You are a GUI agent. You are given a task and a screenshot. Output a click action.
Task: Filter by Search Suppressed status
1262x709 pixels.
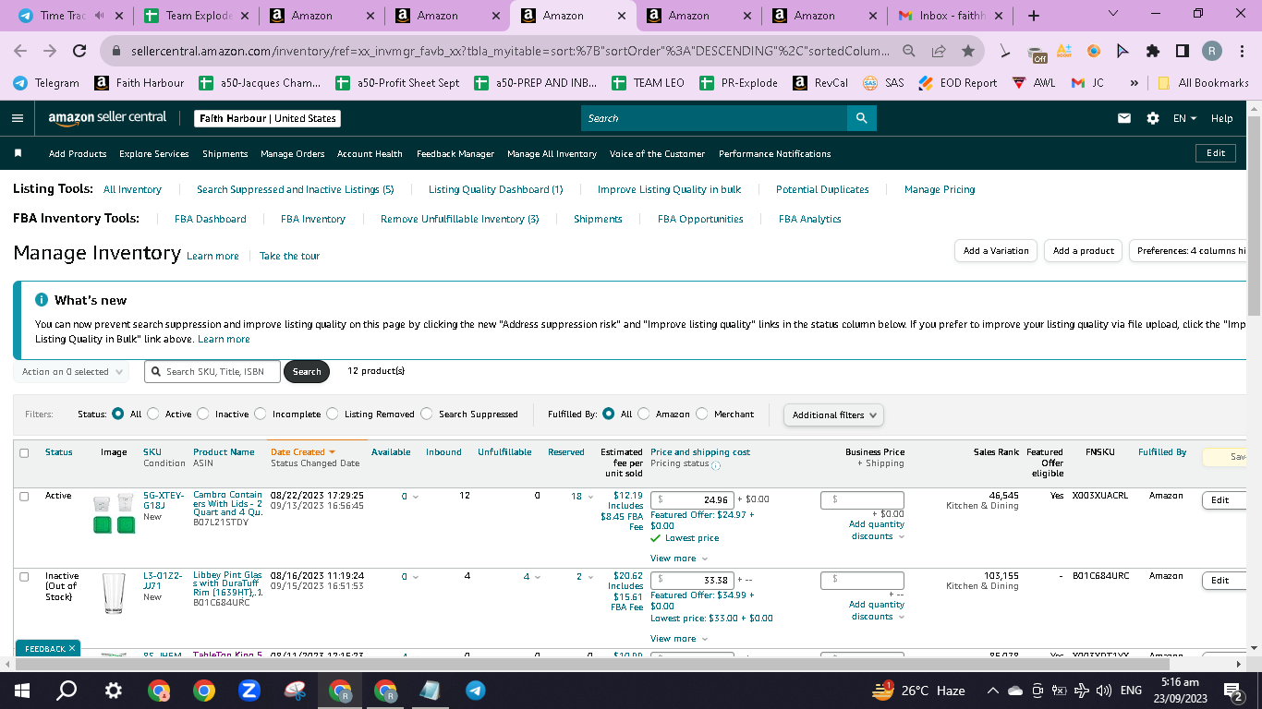pyautogui.click(x=427, y=414)
